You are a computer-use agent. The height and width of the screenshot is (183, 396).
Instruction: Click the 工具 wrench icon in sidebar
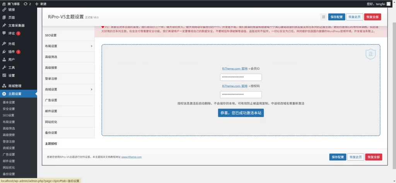(x=4, y=67)
